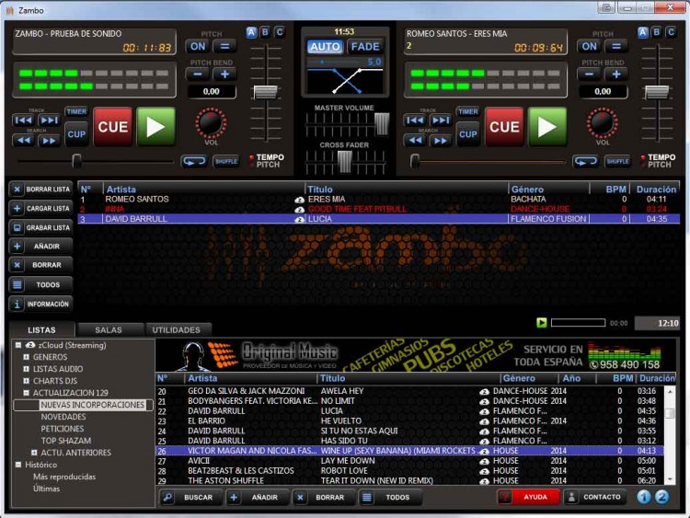Click the library list vertical scrollbar
Screen dimensions: 690x518
pos(670,435)
